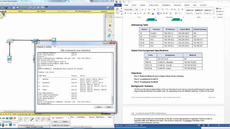Switch to INSERT ribbon tab
Screen dimensions: 230x129
coord(134,5)
